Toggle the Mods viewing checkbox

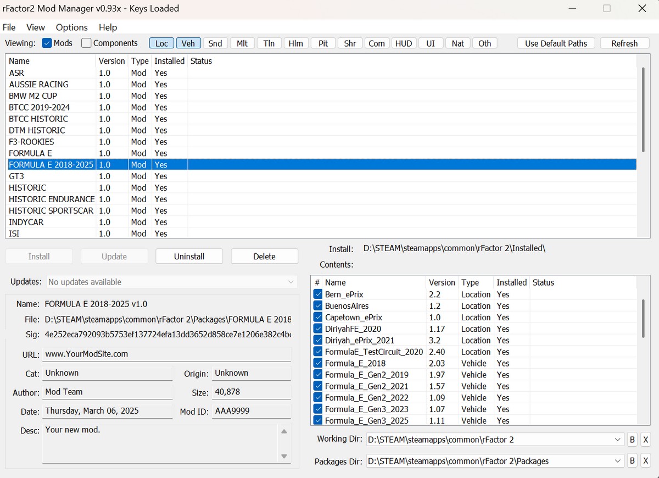click(47, 43)
